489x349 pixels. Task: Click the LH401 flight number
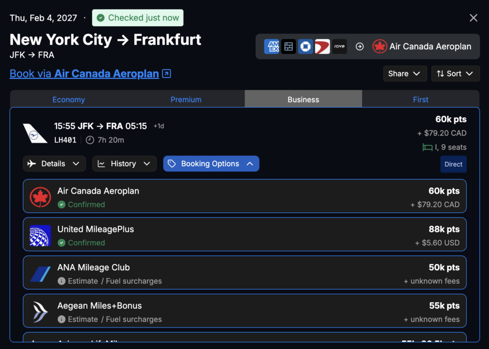65,140
